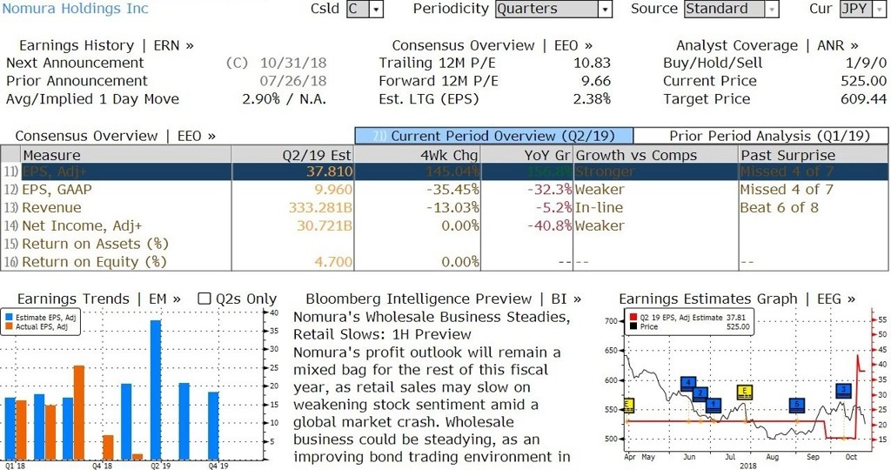Screen dimensions: 891x470
Task: Click Buy/Hold/Sell value 1/9/0
Action: point(866,63)
